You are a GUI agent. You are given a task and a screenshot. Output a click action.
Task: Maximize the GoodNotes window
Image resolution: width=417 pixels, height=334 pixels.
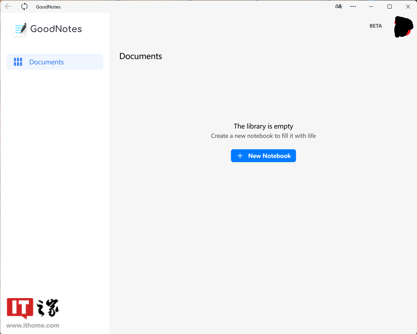389,6
